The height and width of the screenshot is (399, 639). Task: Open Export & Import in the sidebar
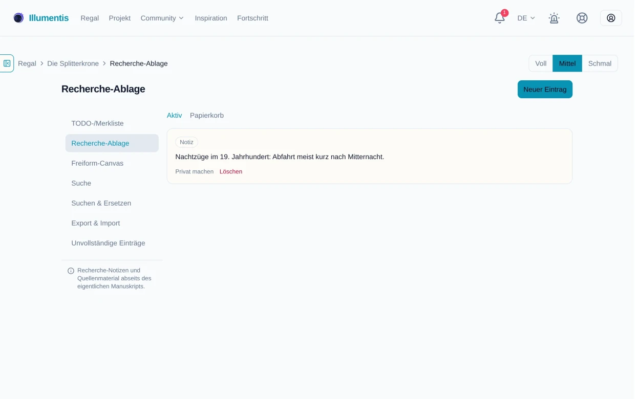point(113,224)
